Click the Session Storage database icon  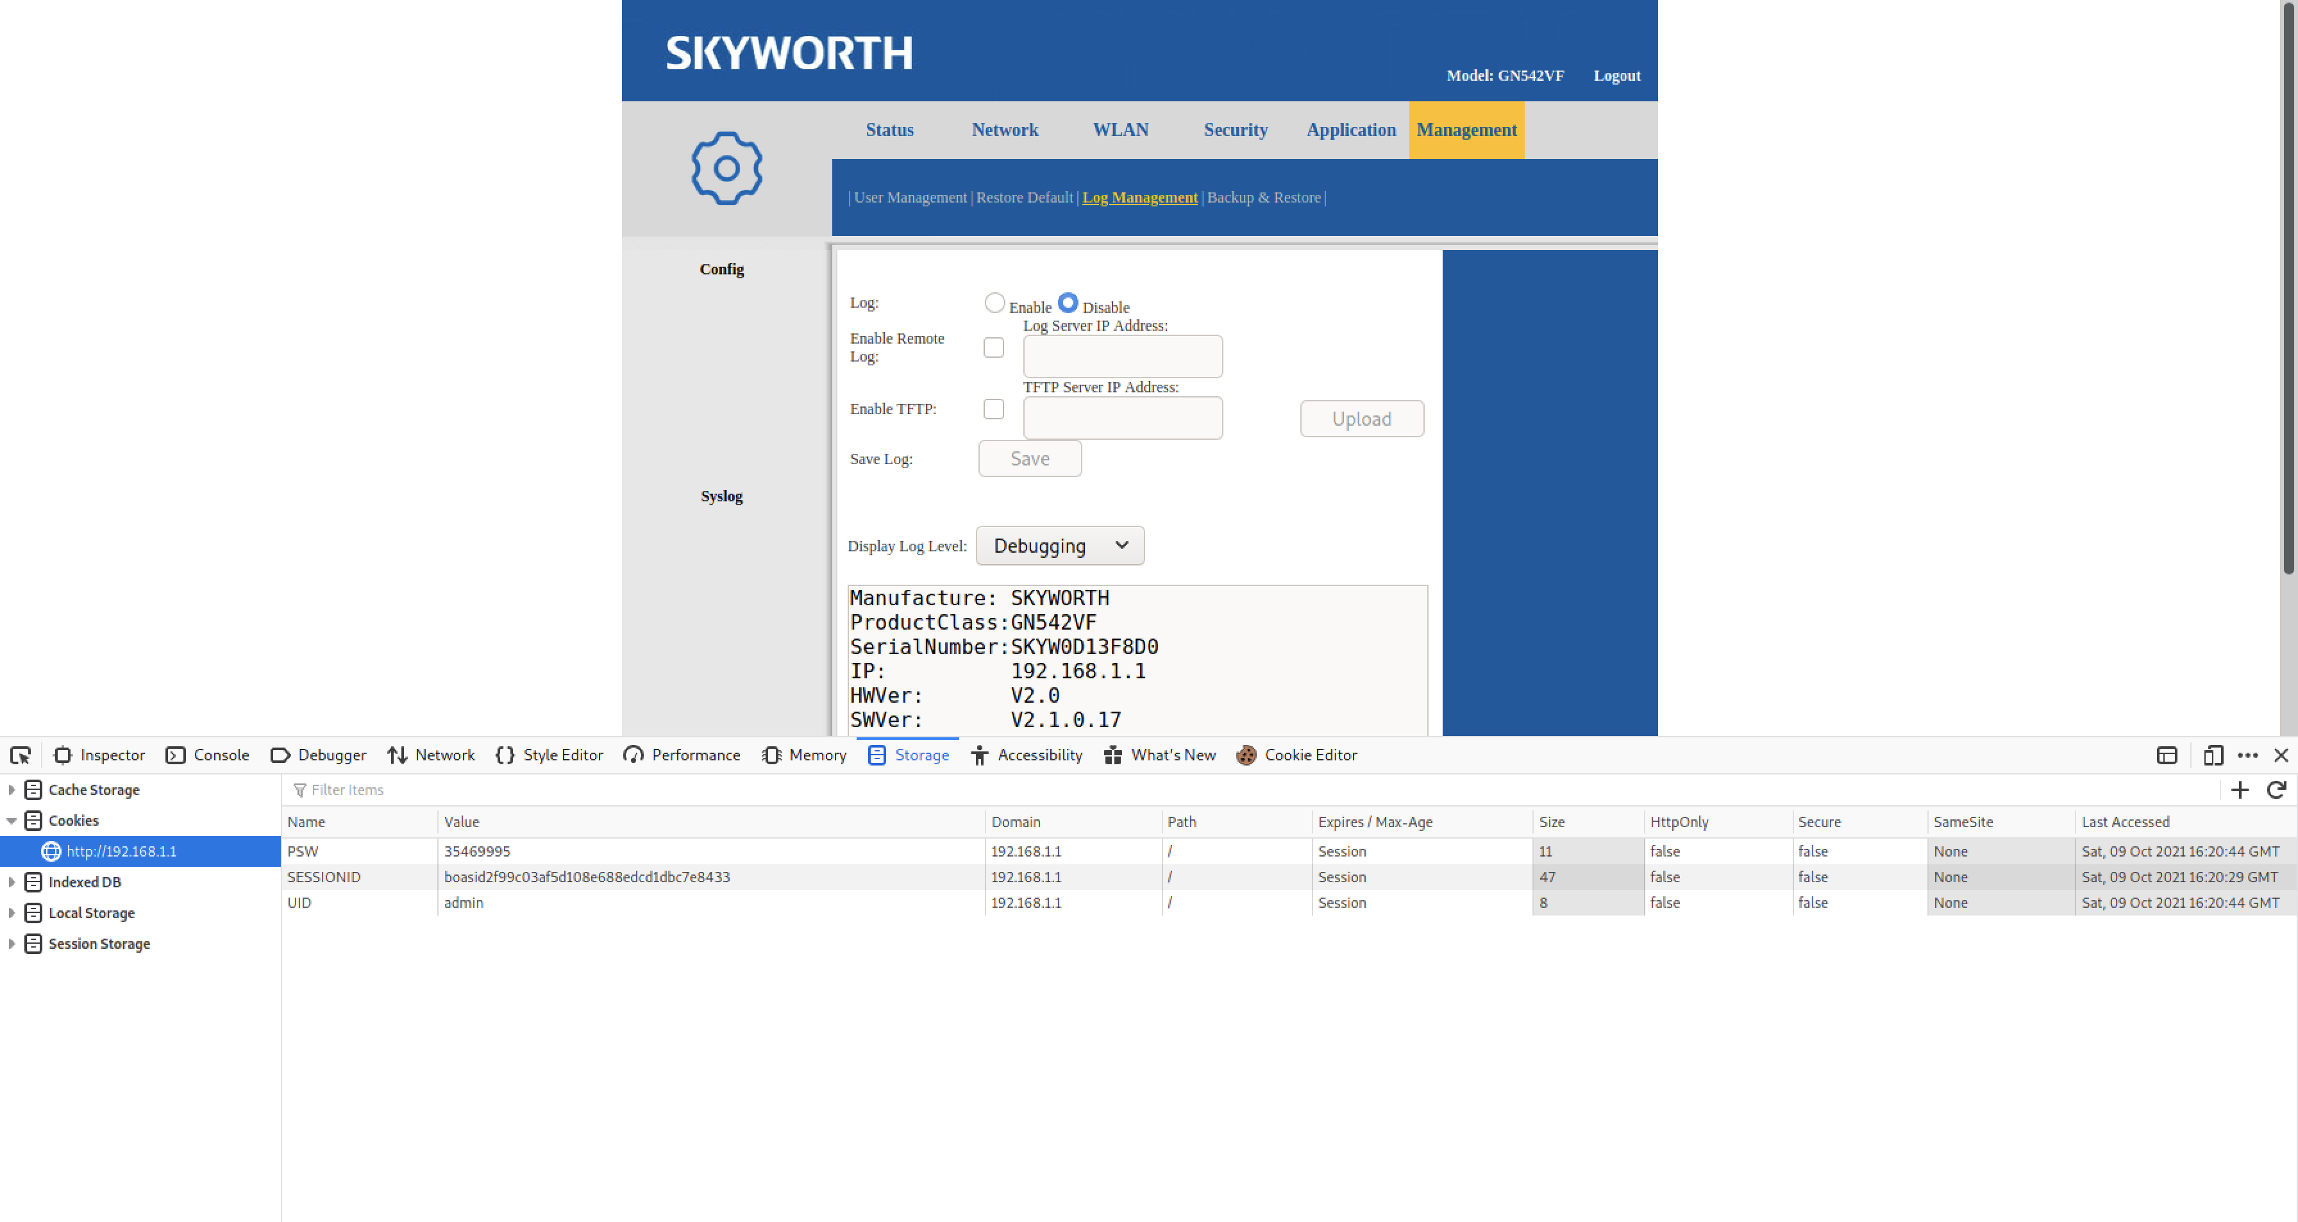(x=33, y=944)
